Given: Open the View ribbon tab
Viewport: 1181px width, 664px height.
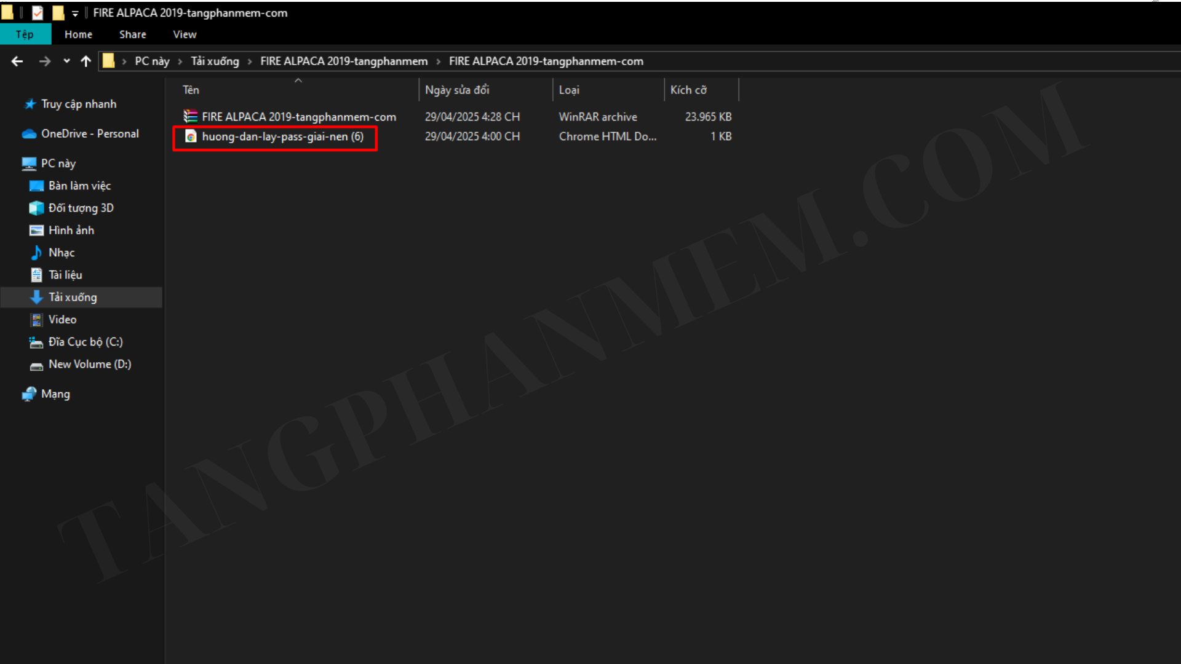Looking at the screenshot, I should tap(185, 34).
